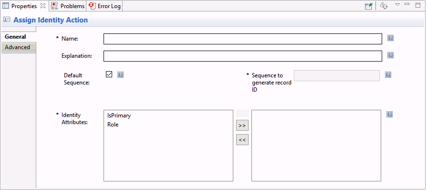Switch to the Error Log tab
This screenshot has width=427, height=190.
click(105, 6)
